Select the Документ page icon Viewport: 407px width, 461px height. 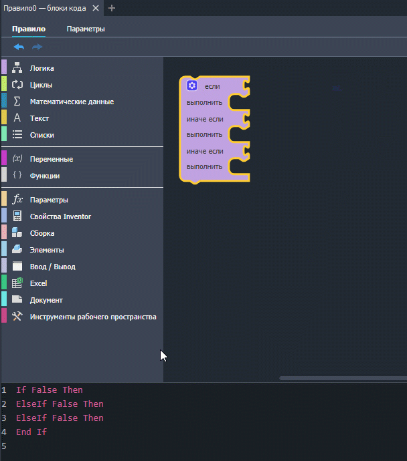coord(17,299)
